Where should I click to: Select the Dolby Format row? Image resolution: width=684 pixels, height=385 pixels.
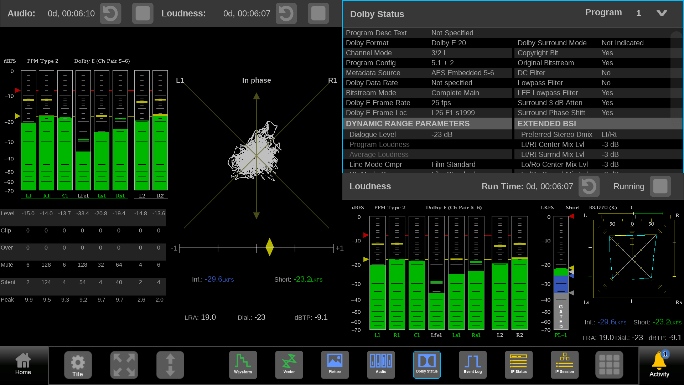click(427, 43)
